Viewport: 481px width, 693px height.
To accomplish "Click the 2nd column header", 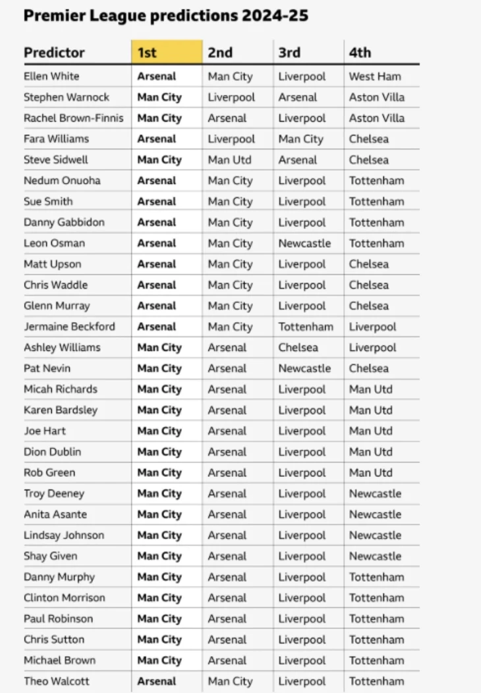I will 220,53.
